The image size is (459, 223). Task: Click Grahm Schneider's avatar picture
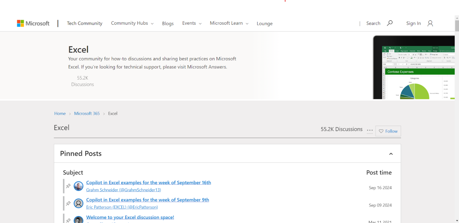[79, 186]
